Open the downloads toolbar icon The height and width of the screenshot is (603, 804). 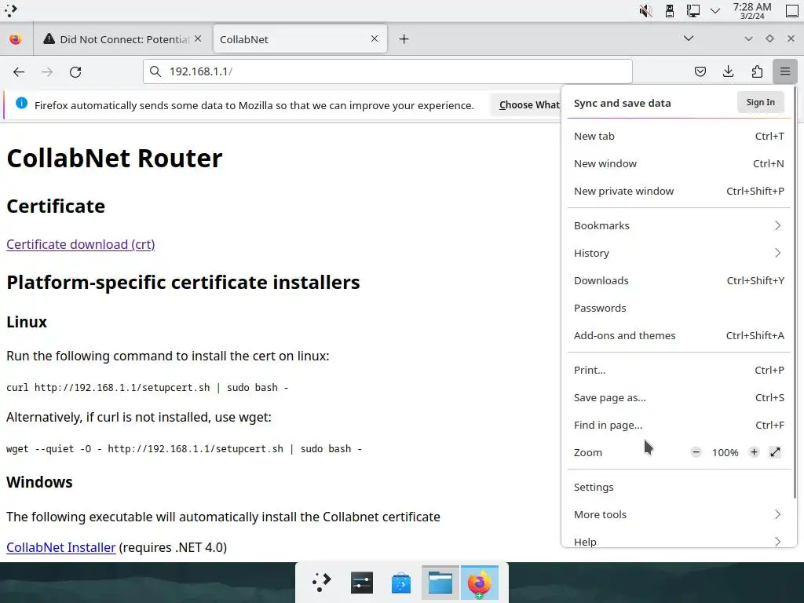(x=728, y=71)
